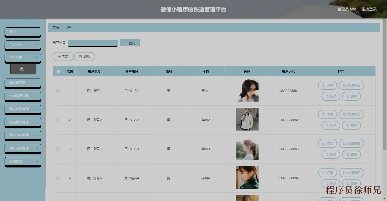Open 详情 for 用户账号4 row
Screen dimensions: 387x201
(x=327, y=173)
